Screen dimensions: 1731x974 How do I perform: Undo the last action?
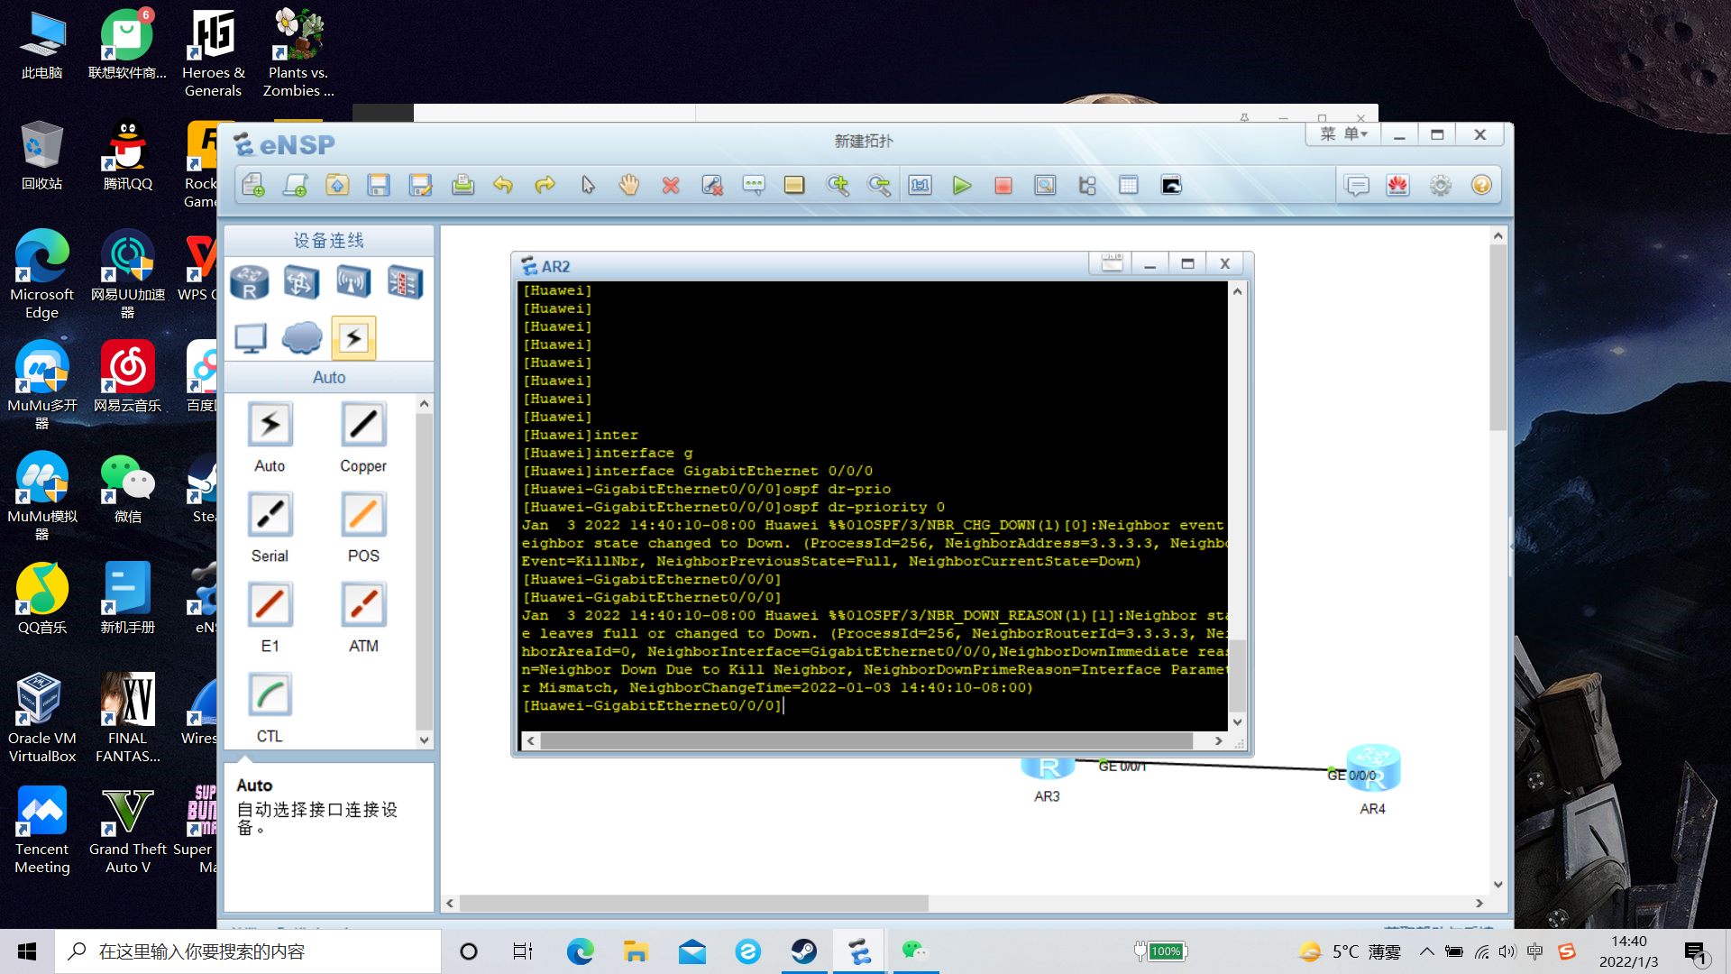[x=503, y=186]
